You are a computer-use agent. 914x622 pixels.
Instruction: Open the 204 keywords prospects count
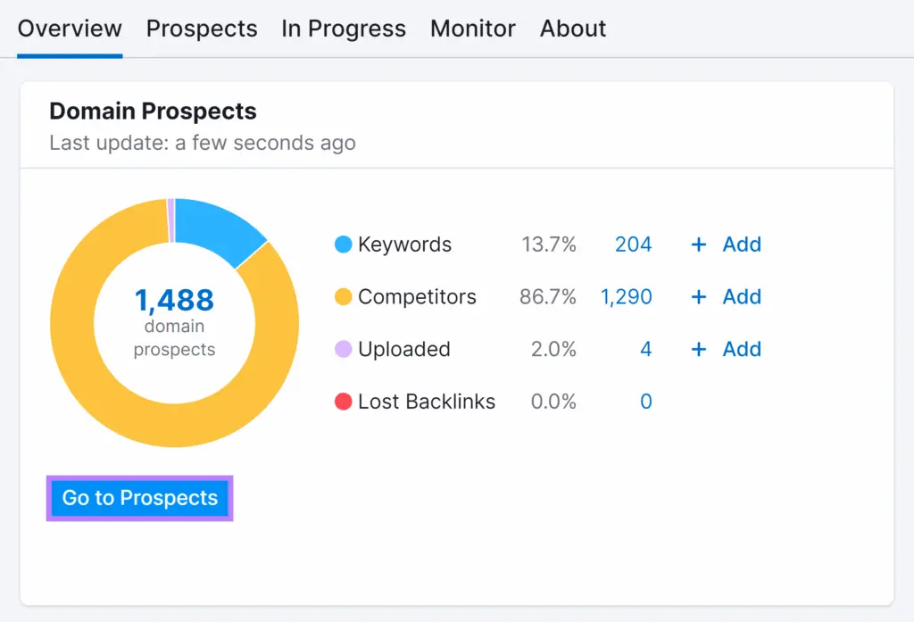click(x=633, y=245)
